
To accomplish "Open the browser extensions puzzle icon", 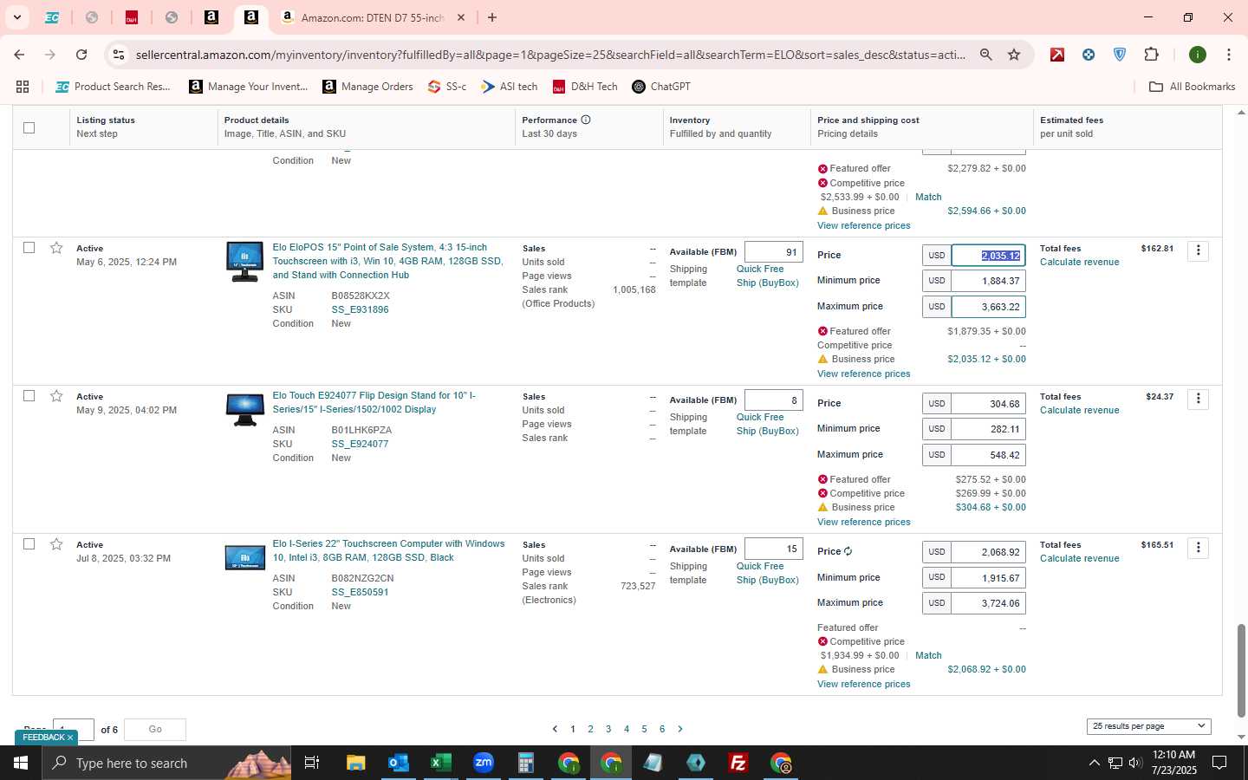I will click(x=1151, y=55).
